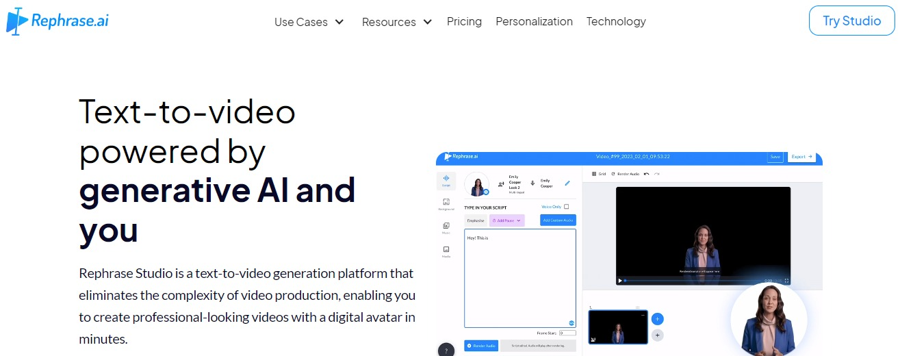The height and width of the screenshot is (356, 900).
Task: Click the Export button
Action: tap(801, 157)
